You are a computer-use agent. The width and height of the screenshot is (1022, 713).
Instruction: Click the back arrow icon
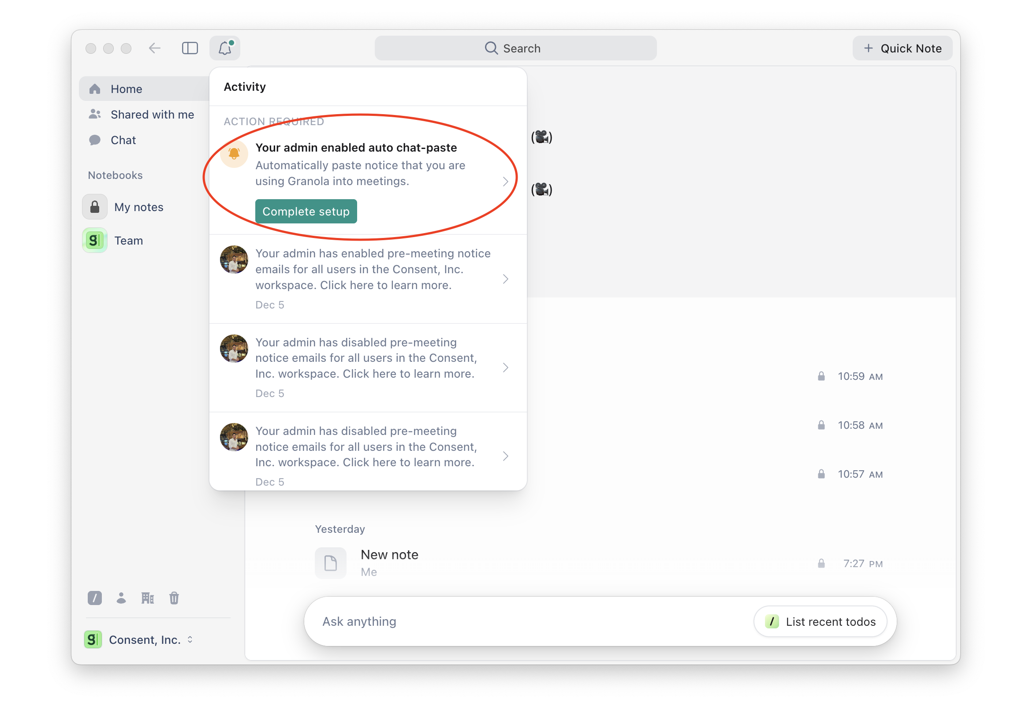click(x=154, y=48)
